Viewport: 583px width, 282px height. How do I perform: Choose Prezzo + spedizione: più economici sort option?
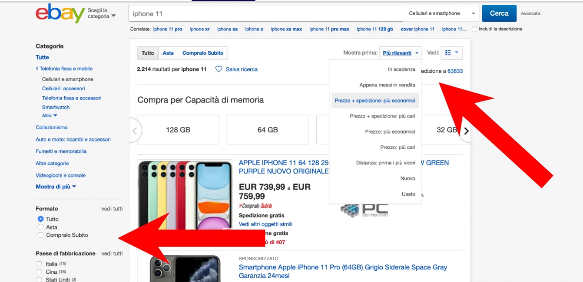tap(375, 100)
